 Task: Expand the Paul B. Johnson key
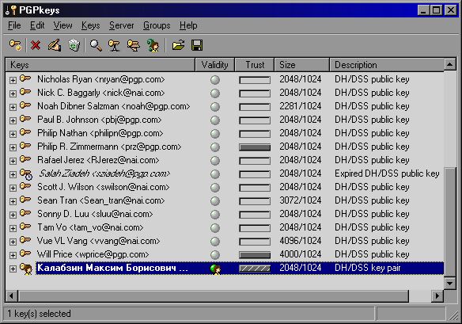[x=13, y=120]
